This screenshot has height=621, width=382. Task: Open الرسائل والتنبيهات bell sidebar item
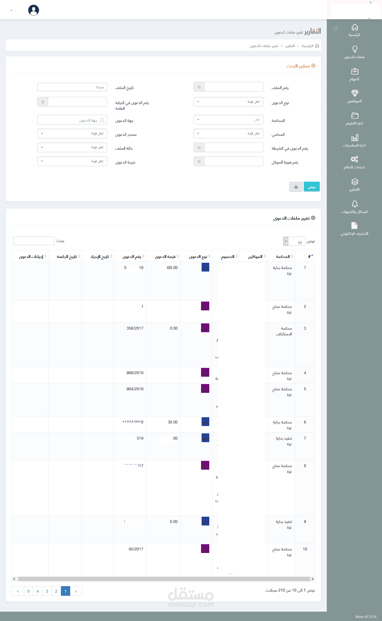[355, 207]
